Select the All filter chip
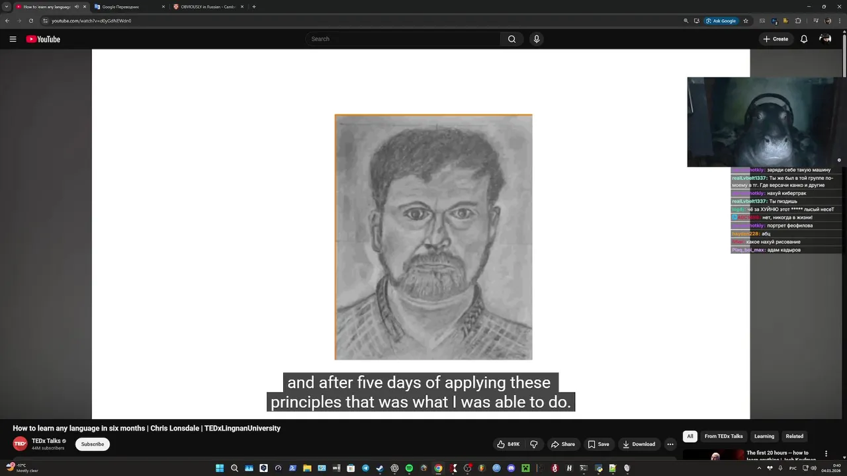The height and width of the screenshot is (476, 847). pyautogui.click(x=690, y=436)
